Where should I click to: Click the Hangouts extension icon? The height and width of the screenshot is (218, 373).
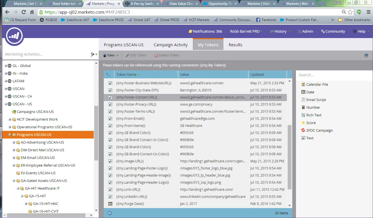pyautogui.click(x=359, y=12)
